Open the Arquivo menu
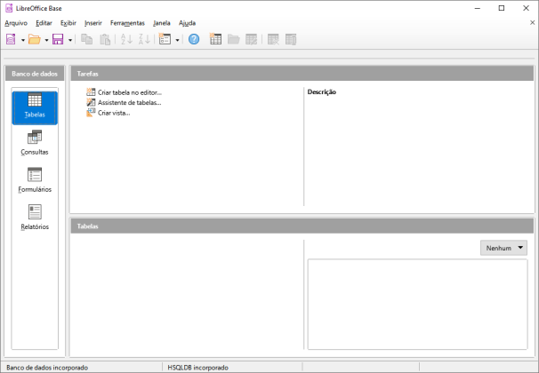 tap(16, 23)
